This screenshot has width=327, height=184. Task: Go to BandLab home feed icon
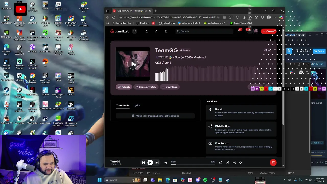point(147,31)
